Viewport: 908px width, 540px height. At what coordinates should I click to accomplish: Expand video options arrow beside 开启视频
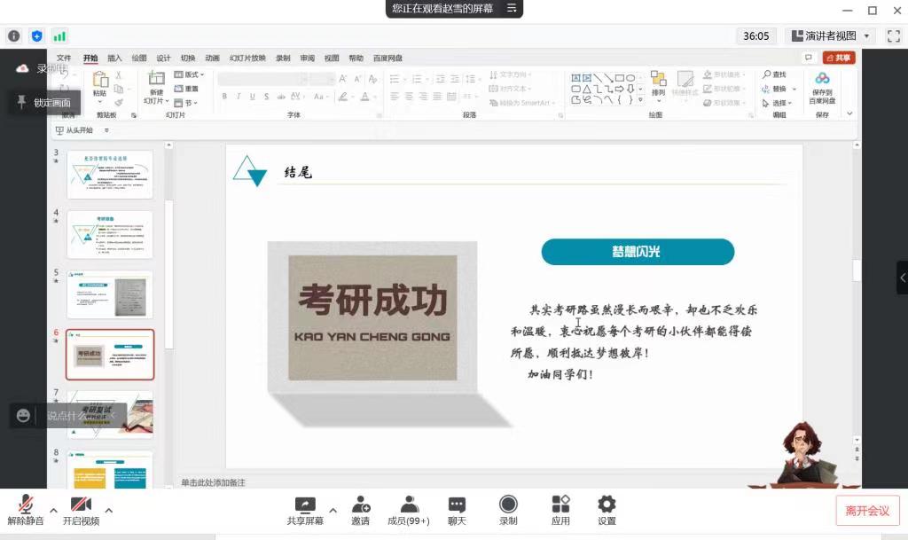point(109,510)
